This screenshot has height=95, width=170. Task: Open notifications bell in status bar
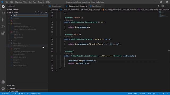pyautogui.click(x=167, y=94)
